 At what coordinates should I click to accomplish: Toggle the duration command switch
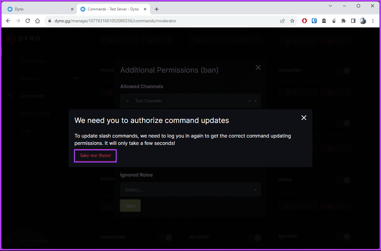[x=255, y=238]
